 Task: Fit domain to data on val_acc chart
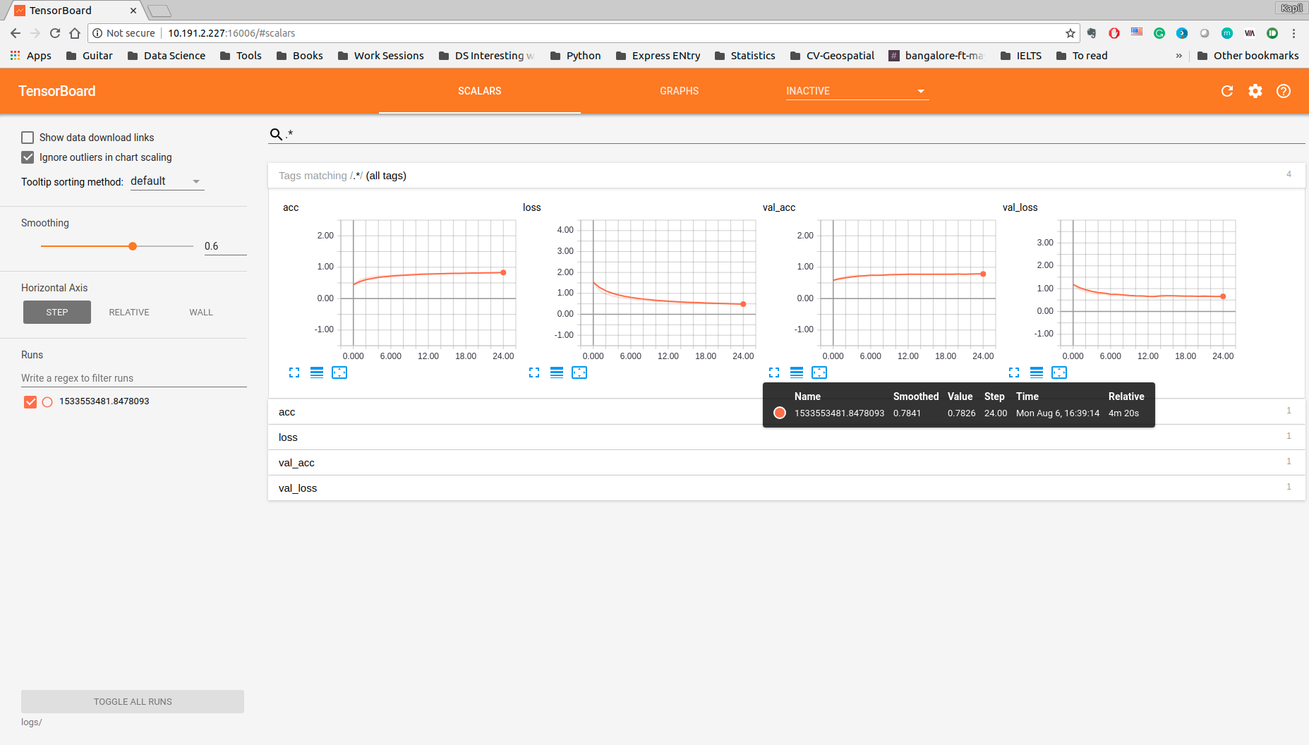click(x=819, y=372)
